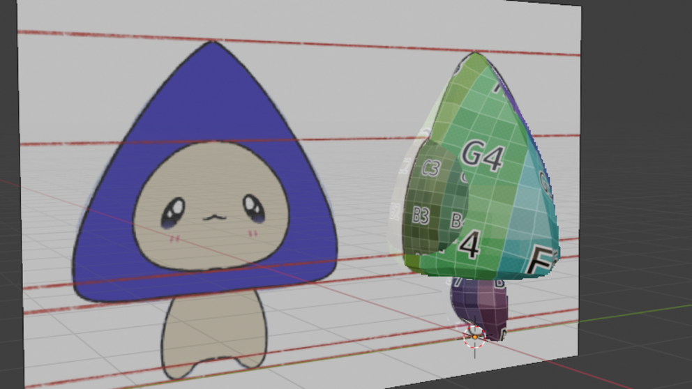Click the "G4" UV grid label on the cap
This screenshot has width=692, height=389.
(x=482, y=155)
